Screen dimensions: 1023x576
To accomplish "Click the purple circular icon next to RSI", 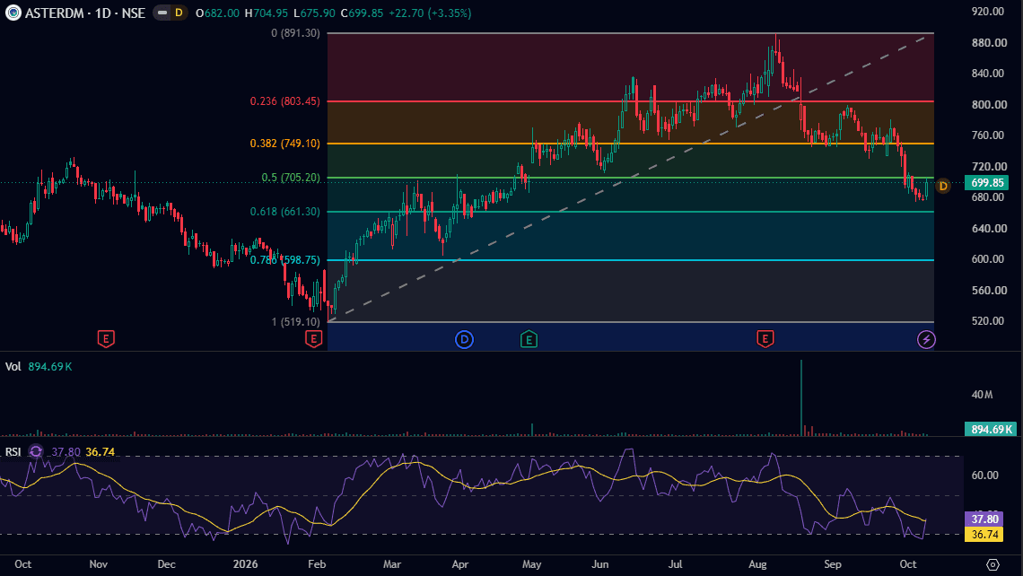I will tap(36, 451).
